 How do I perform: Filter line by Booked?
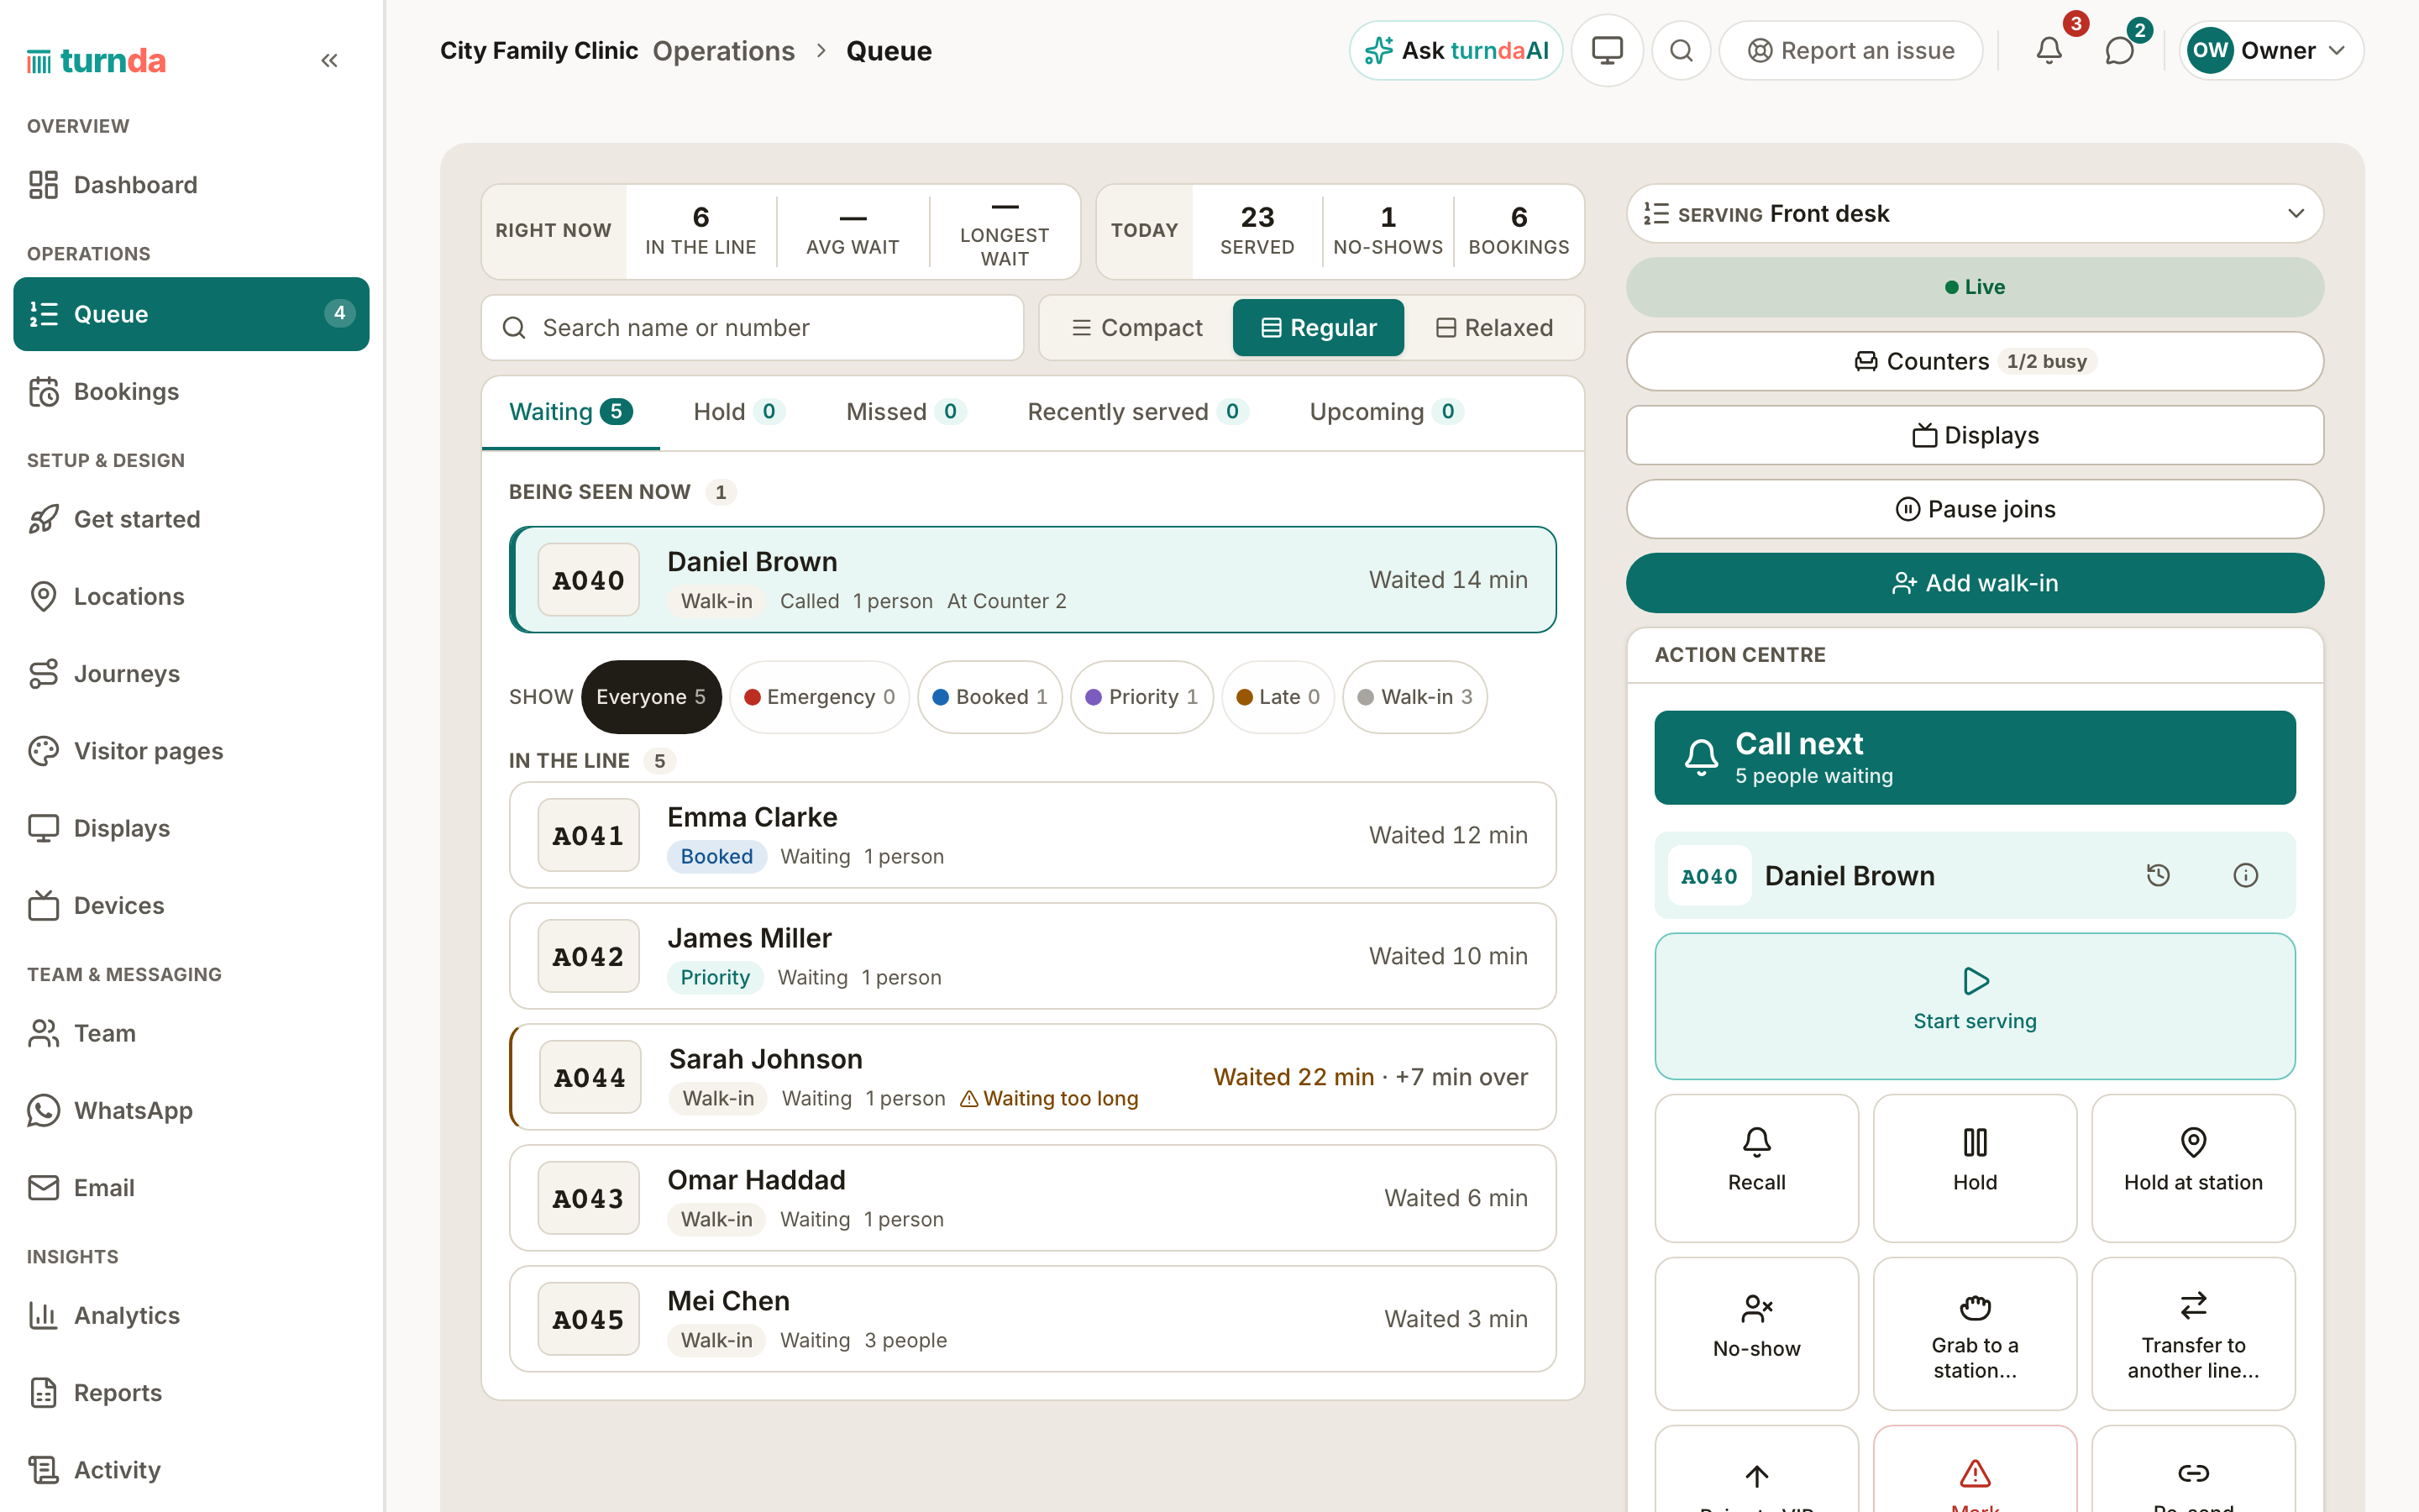click(989, 697)
